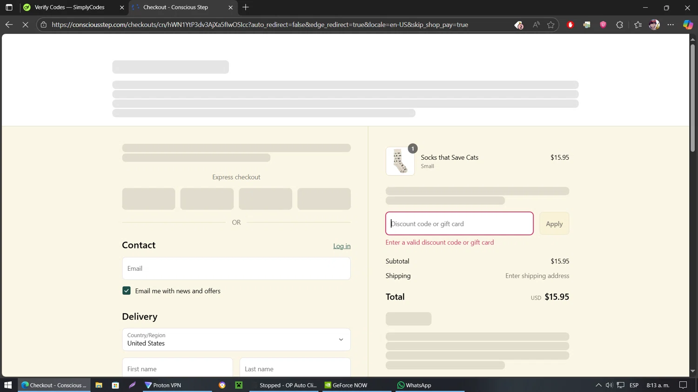Image resolution: width=698 pixels, height=392 pixels.
Task: Click the 'Enter shipping address' text
Action: coord(537,276)
